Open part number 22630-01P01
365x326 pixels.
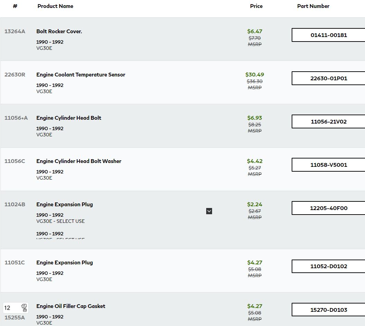point(328,78)
